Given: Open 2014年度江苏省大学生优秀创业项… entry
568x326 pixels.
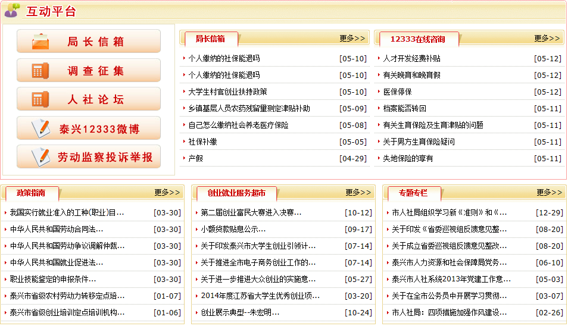Looking at the screenshot, I should click(x=260, y=296).
